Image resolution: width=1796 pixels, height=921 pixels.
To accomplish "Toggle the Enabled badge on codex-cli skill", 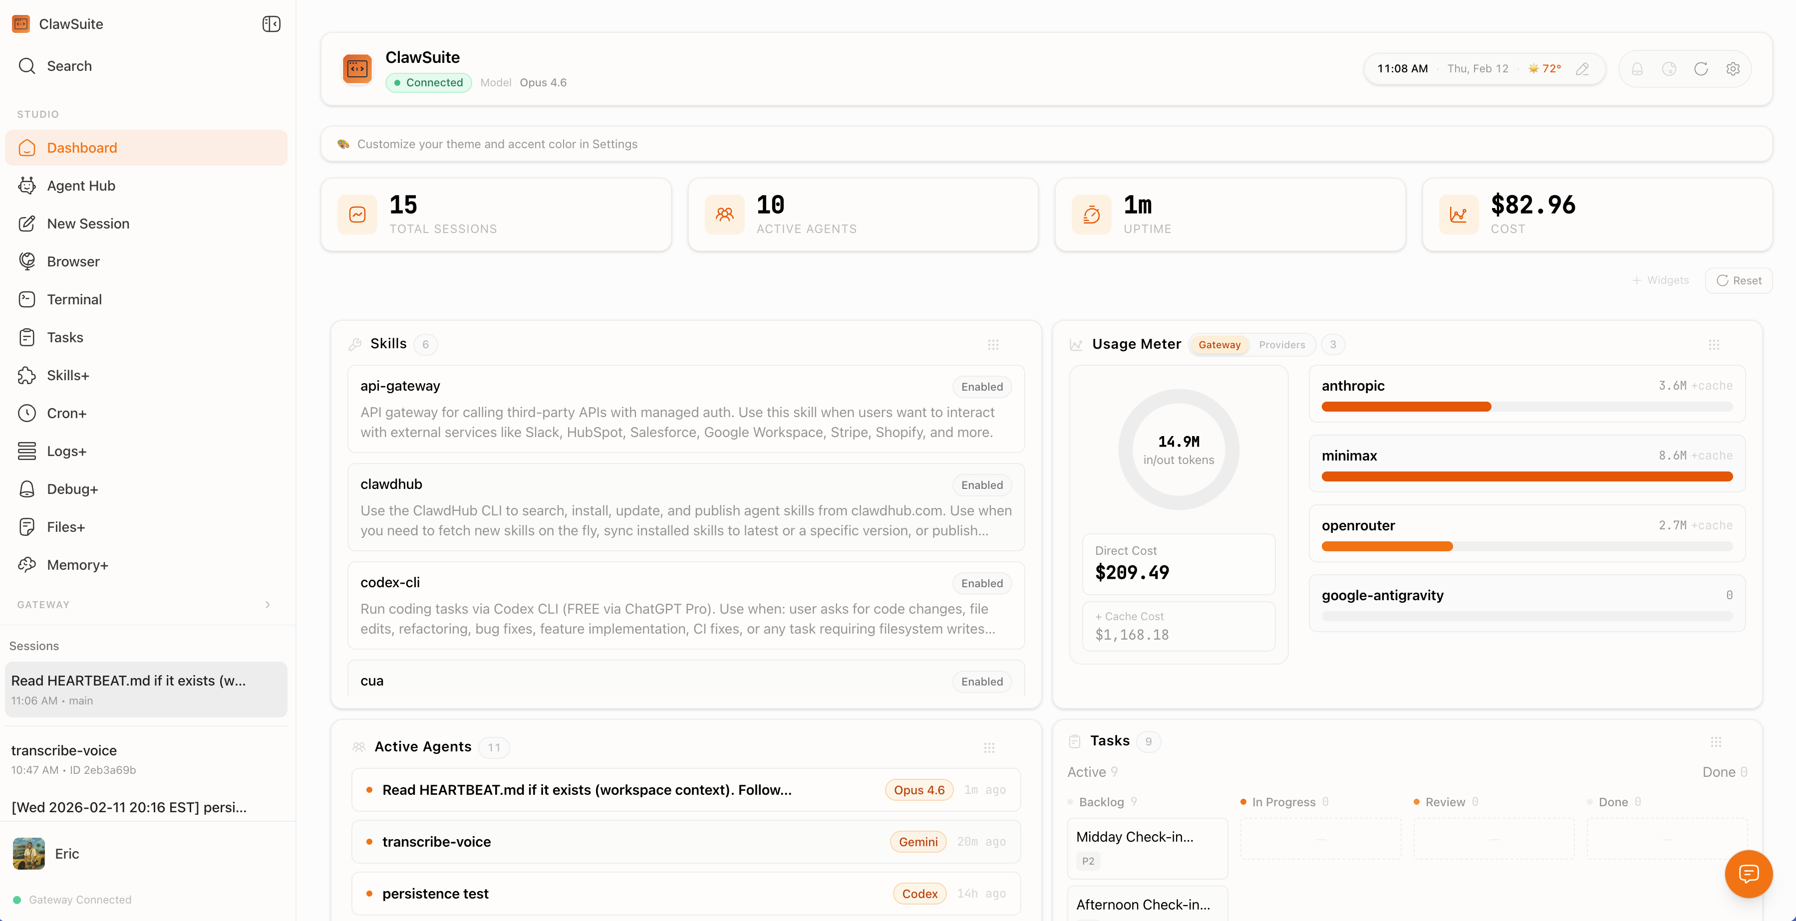I will (x=982, y=583).
